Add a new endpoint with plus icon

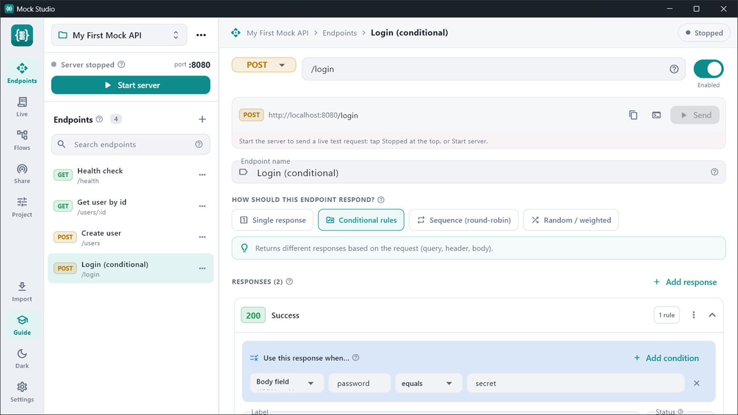202,119
